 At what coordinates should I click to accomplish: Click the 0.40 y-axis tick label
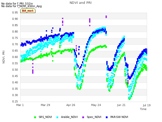click(x=15, y=82)
